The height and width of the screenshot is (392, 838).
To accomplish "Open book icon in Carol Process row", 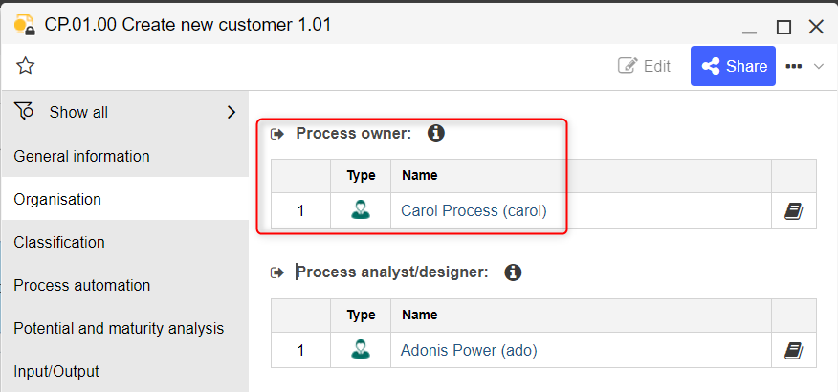I will point(794,211).
